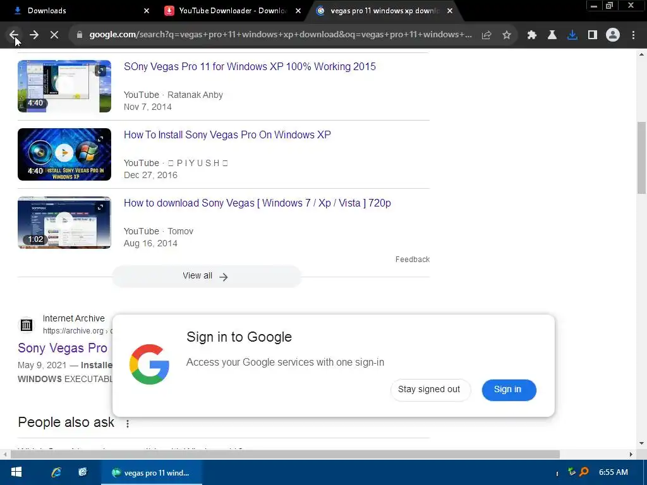
Task: Open the Windows Start menu
Action: point(16,472)
